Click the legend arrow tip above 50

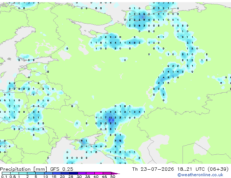click(x=115, y=173)
